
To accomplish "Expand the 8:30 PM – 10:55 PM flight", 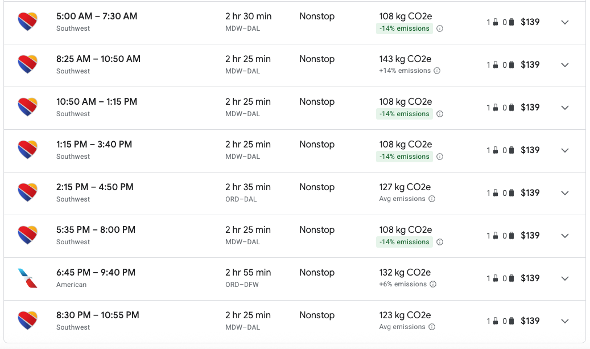I will (565, 321).
